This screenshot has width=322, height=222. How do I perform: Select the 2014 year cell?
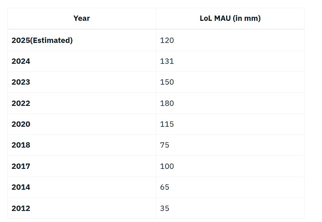tap(82, 187)
